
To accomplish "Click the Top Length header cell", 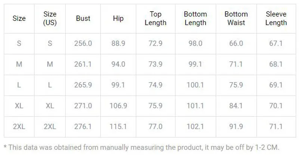I will click(x=155, y=19).
